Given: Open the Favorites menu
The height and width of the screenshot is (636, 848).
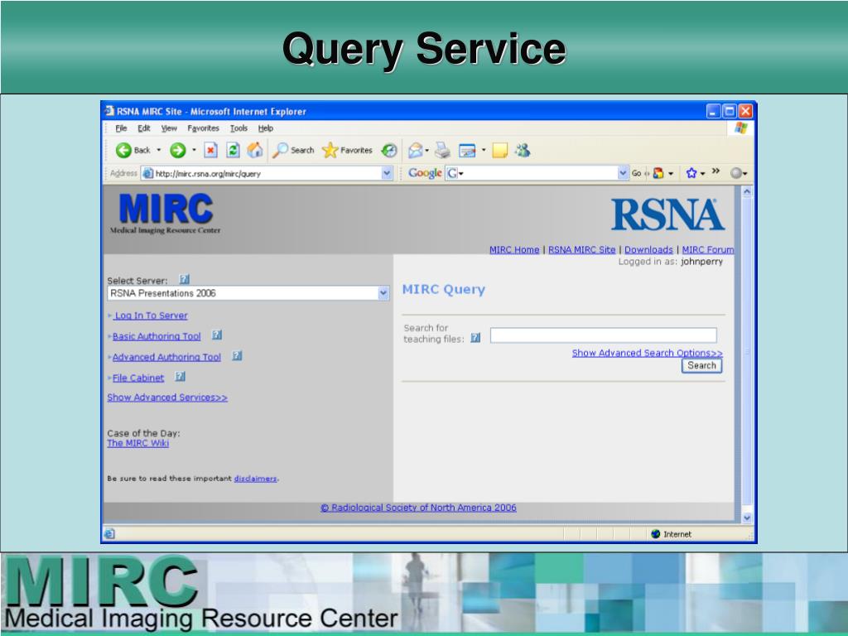Looking at the screenshot, I should point(204,128).
